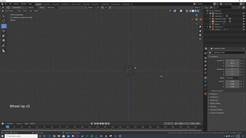Screen dimensions: 246x138
Task: Click the zoom magnifier viewport icon
Action: pyautogui.click(x=200, y=27)
